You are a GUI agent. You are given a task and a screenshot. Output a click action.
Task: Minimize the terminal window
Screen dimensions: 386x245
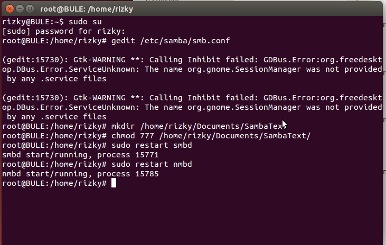(x=18, y=8)
